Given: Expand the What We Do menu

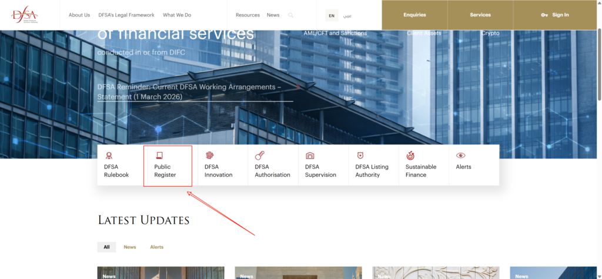Looking at the screenshot, I should (x=177, y=15).
